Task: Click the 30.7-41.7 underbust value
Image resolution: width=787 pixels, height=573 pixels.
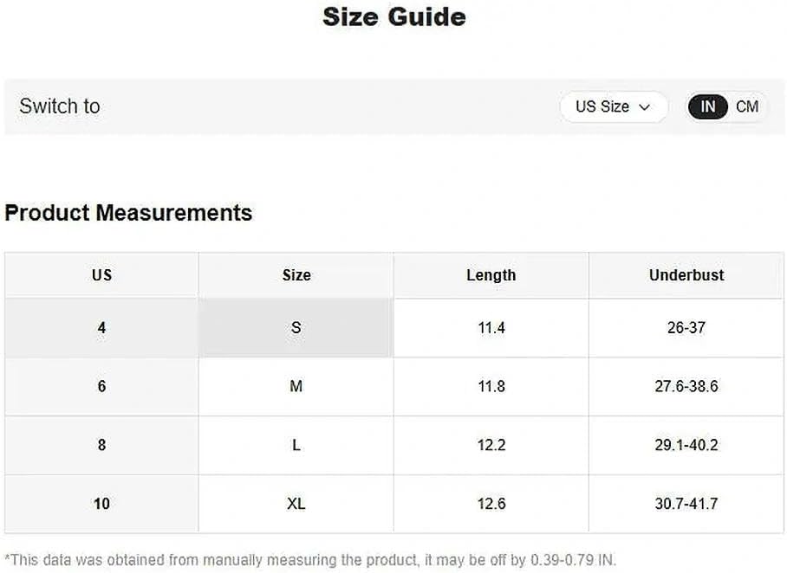Action: click(x=686, y=503)
